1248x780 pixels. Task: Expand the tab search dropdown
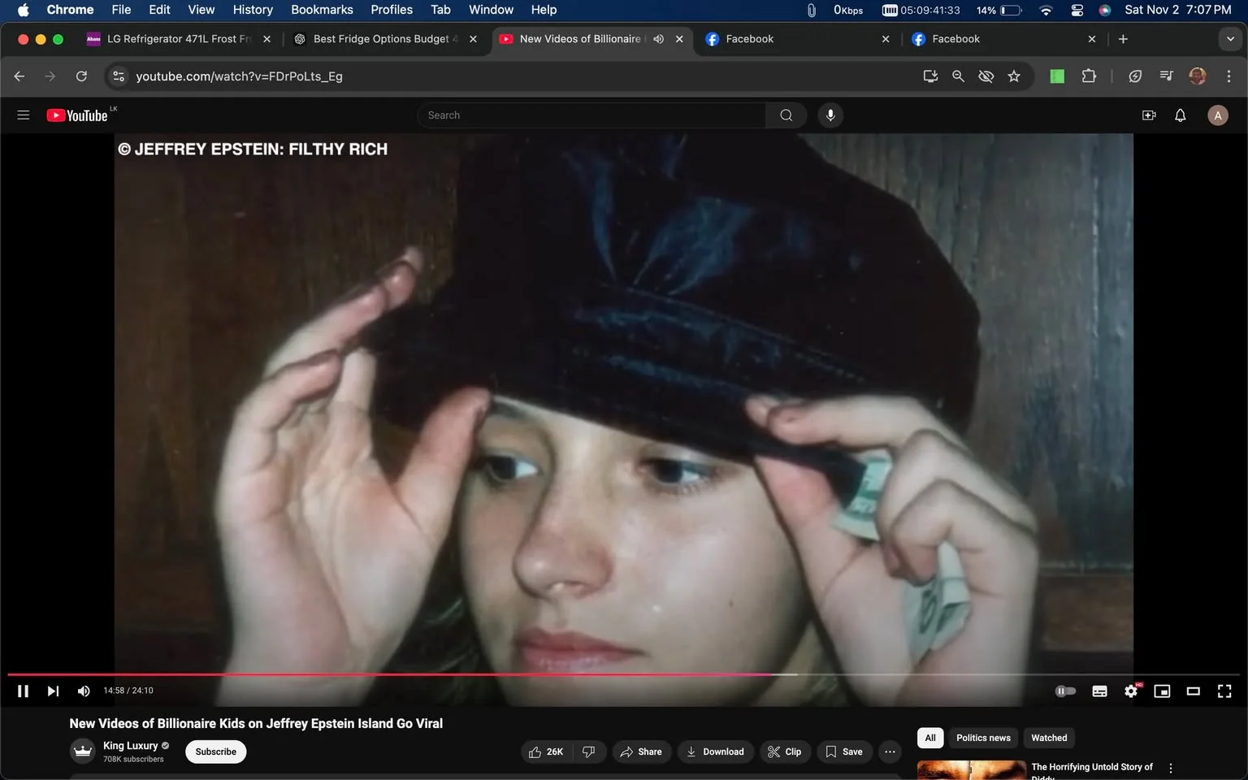[1230, 39]
